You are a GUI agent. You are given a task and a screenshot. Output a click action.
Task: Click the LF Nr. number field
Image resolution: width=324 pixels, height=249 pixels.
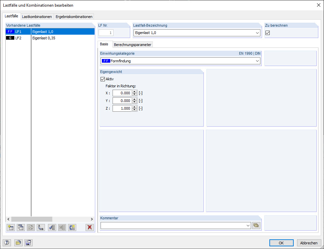(x=106, y=33)
